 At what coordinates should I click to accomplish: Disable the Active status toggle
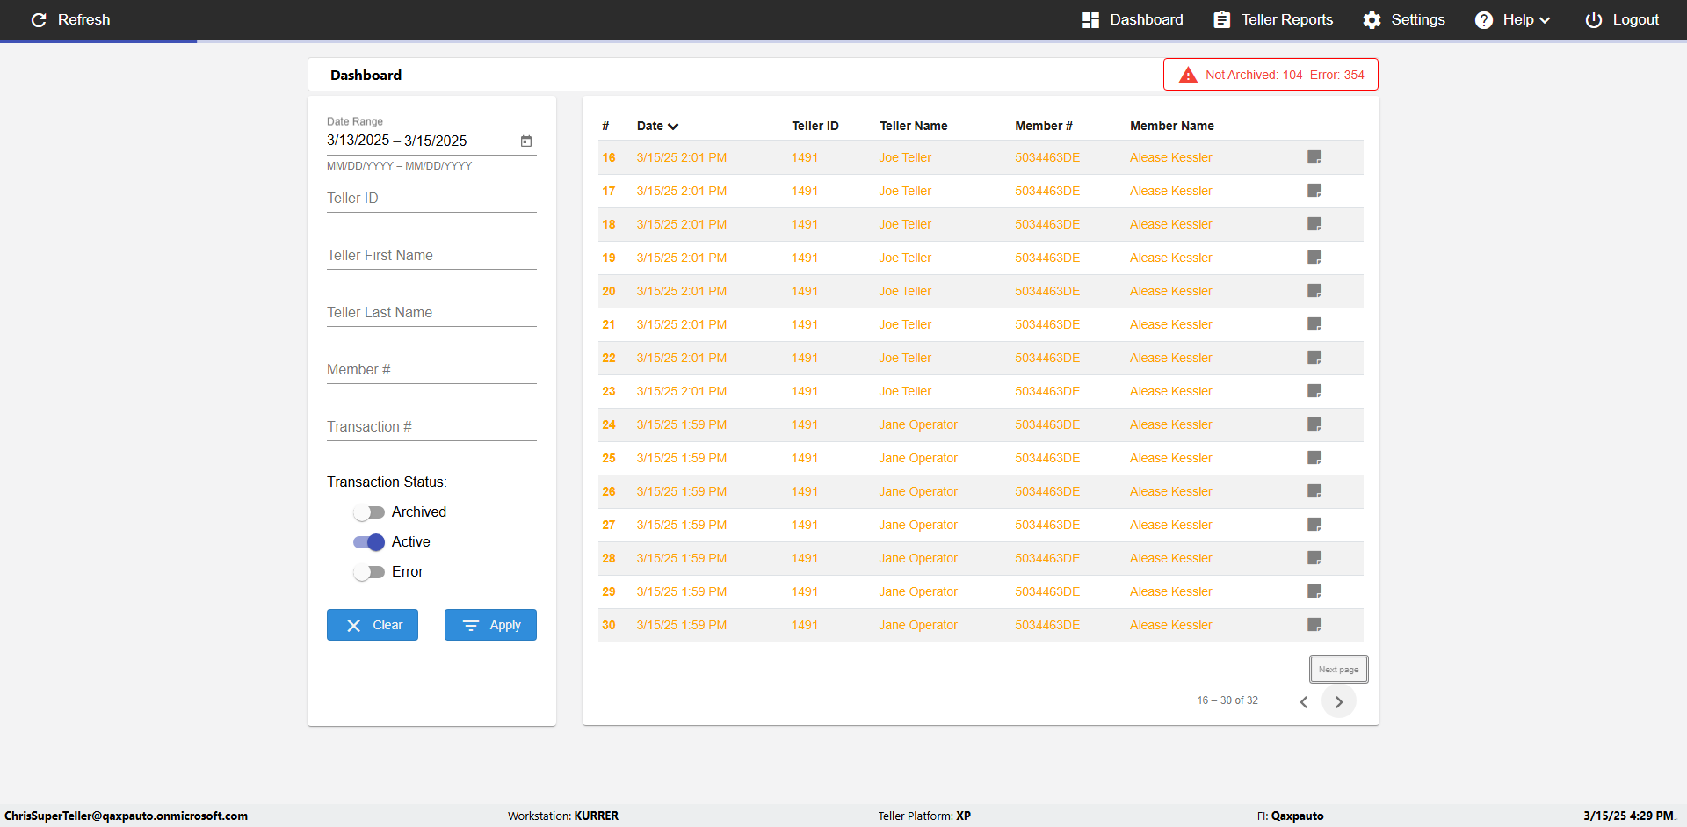pyautogui.click(x=369, y=542)
